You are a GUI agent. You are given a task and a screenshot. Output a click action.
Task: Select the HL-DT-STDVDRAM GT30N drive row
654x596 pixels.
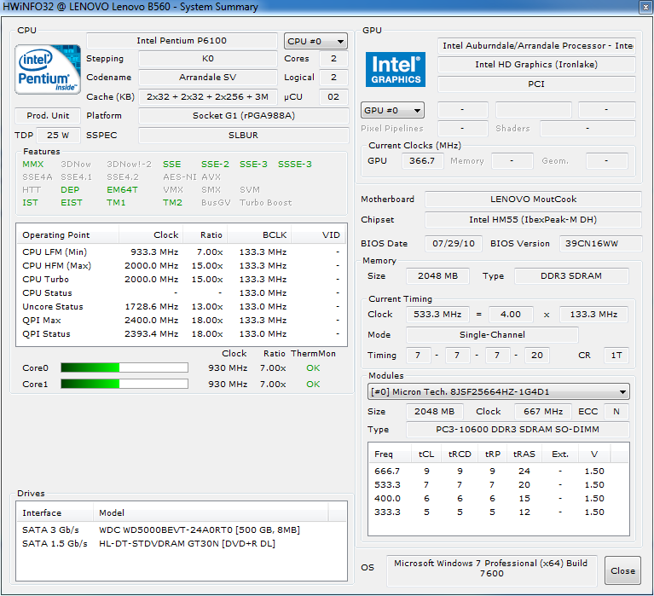(x=182, y=543)
